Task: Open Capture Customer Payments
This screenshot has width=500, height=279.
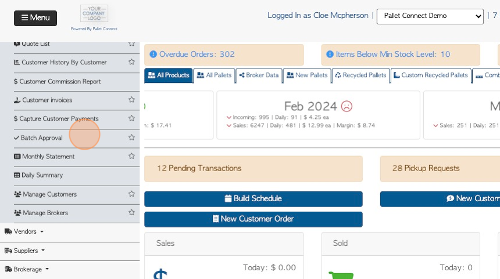Action: [x=59, y=119]
